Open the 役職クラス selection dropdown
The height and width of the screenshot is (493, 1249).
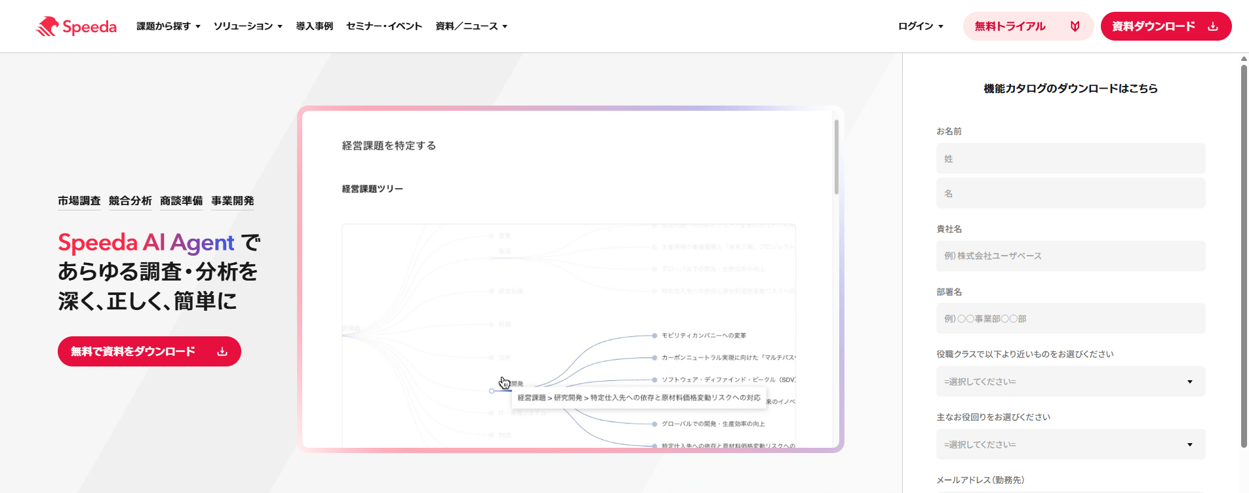(x=1070, y=382)
